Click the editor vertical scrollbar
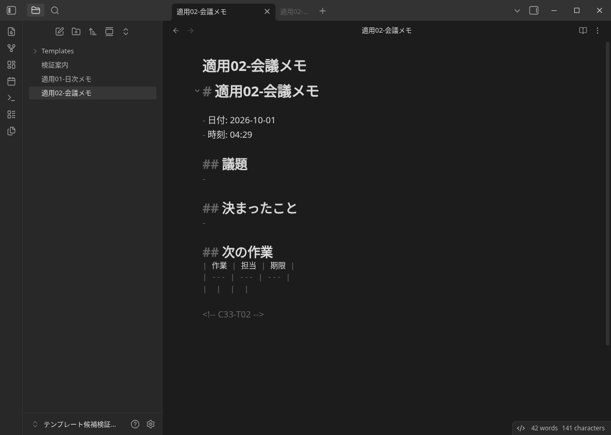 coord(607,193)
